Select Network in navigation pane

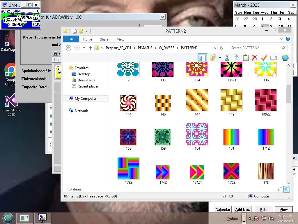81,111
